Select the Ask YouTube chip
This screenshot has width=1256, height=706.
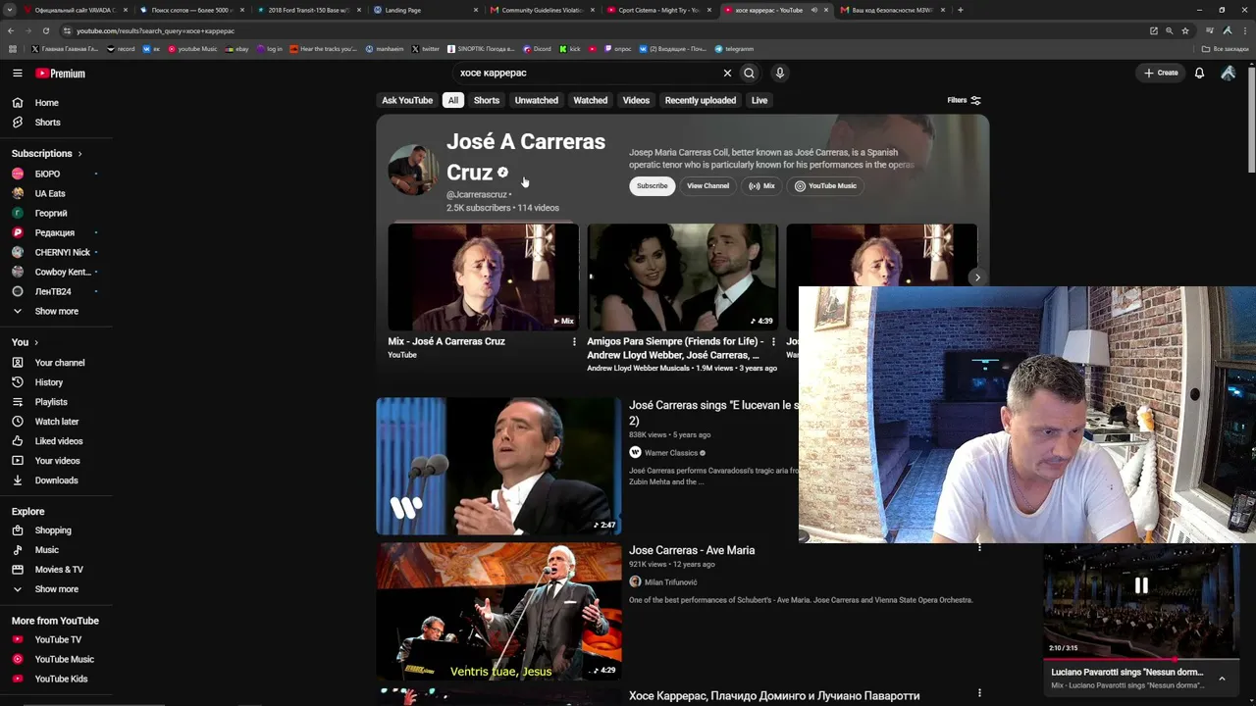coord(407,100)
